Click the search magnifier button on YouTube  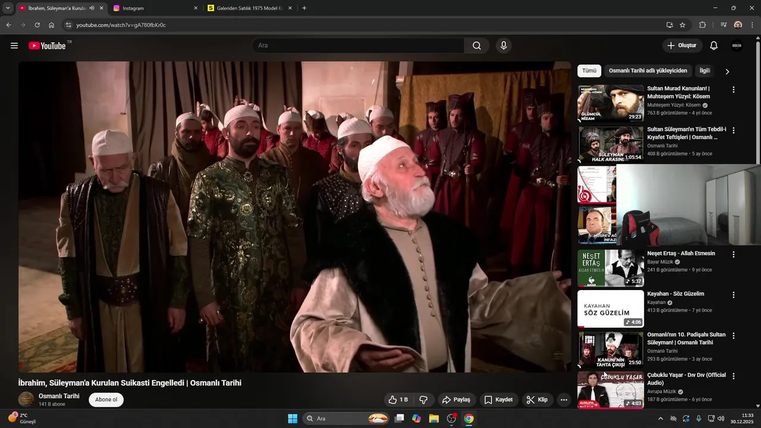click(477, 46)
